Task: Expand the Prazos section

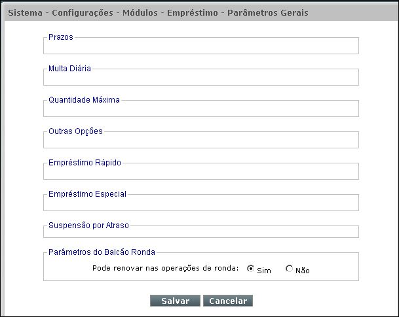Action: pyautogui.click(x=61, y=37)
